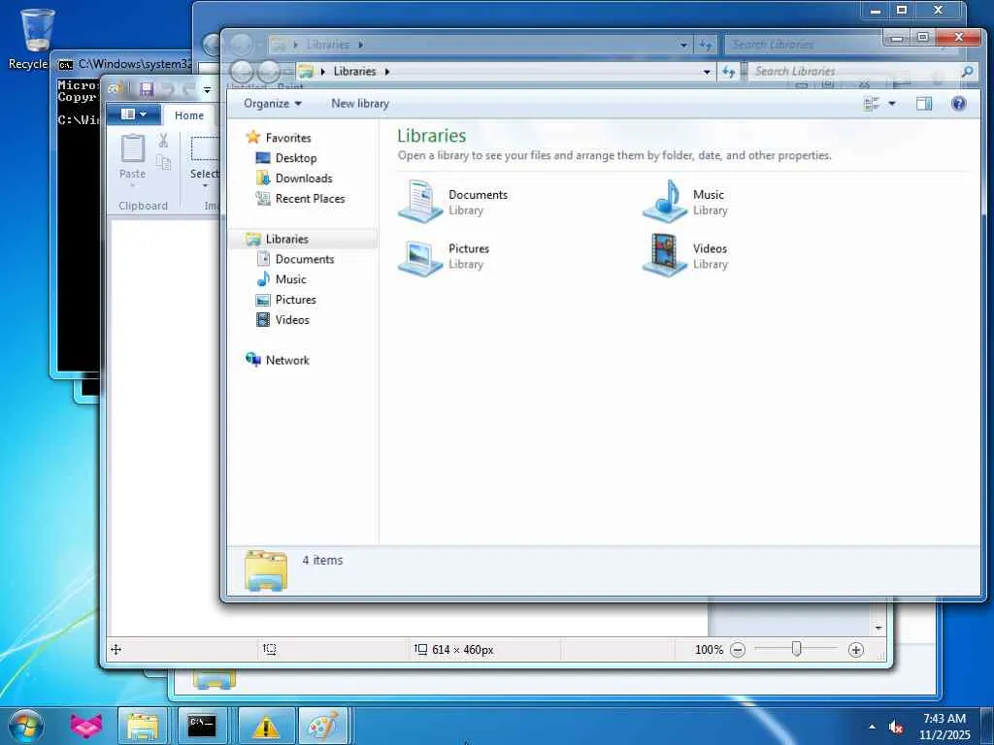Expand the arrow after Libraries breadcrumb
This screenshot has width=994, height=745.
[x=386, y=72]
